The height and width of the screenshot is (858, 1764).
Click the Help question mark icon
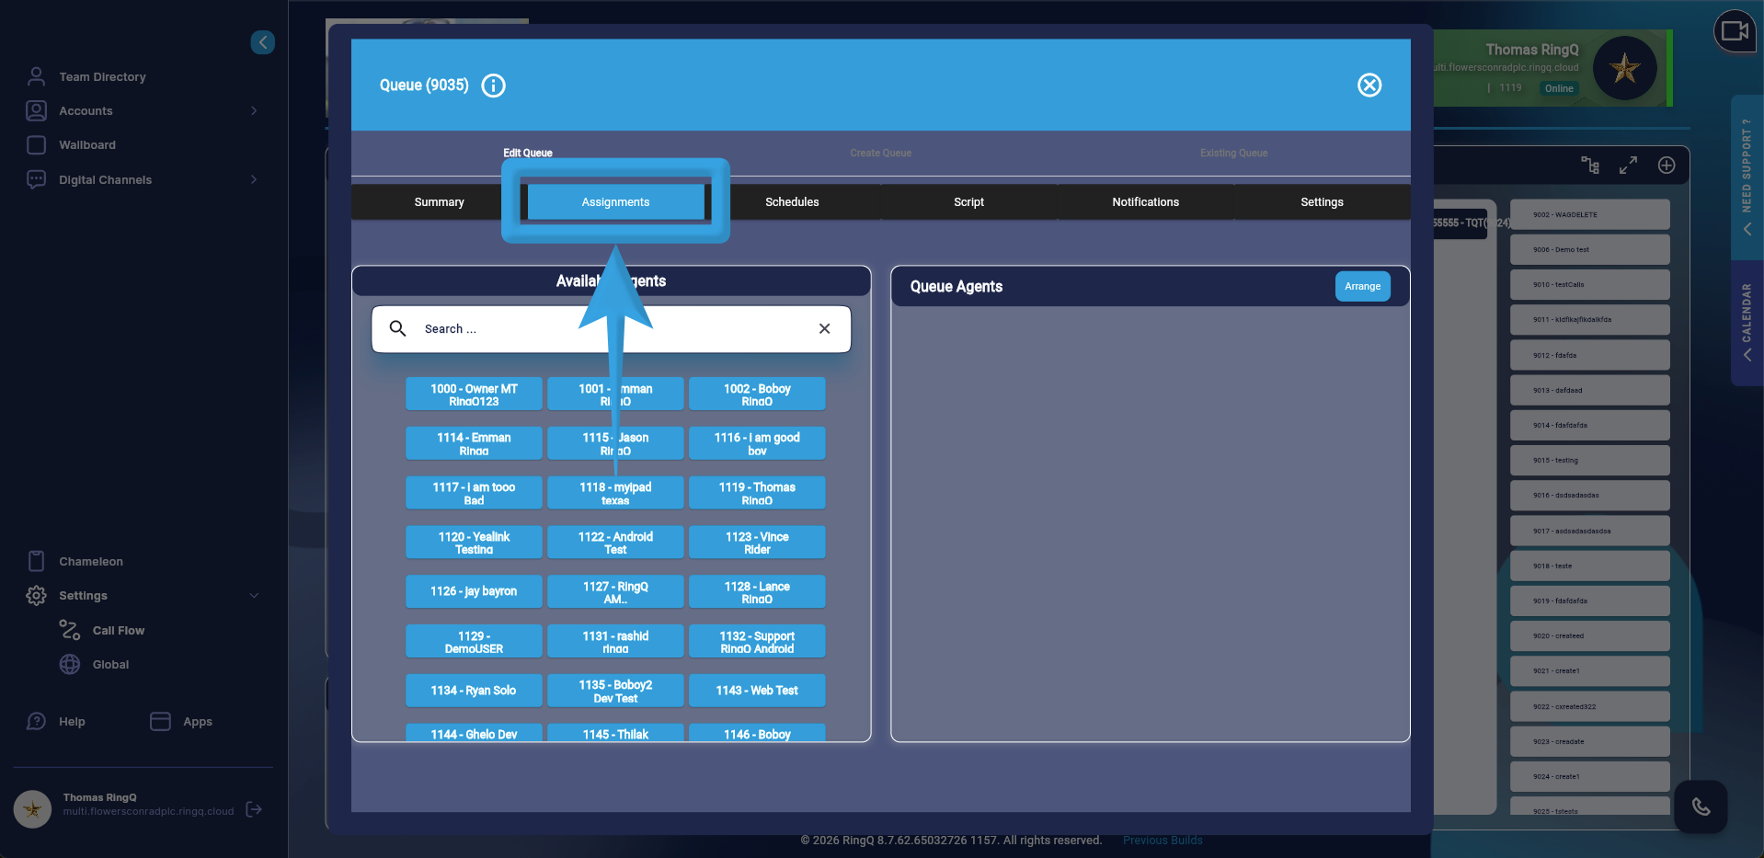(x=36, y=721)
